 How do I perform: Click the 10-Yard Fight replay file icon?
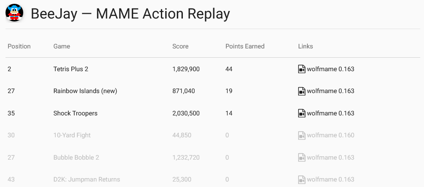pyautogui.click(x=302, y=135)
